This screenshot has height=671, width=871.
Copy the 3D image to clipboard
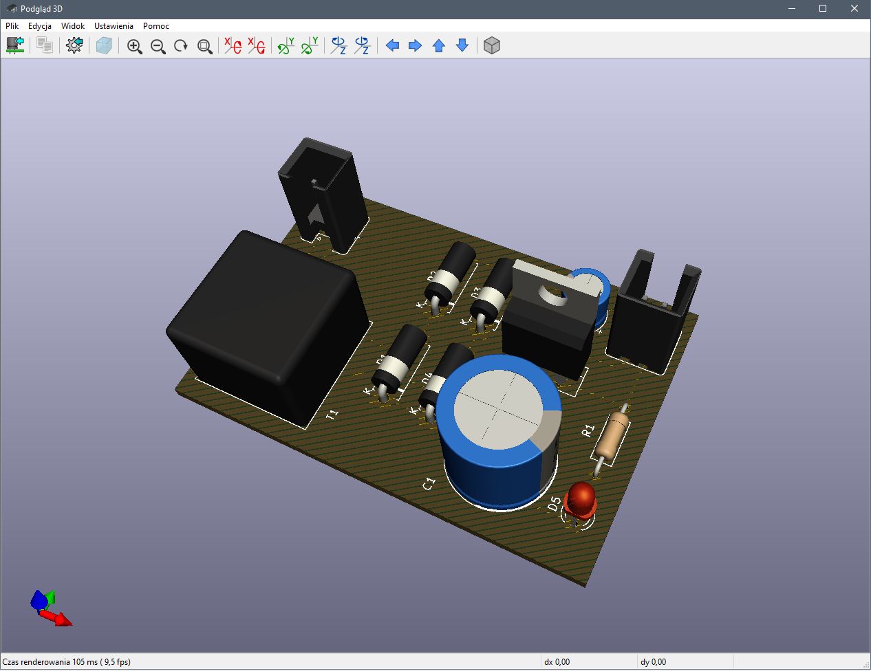45,45
